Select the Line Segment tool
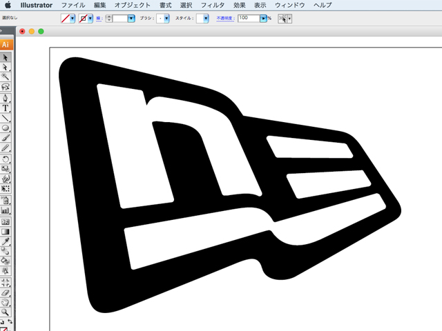The height and width of the screenshot is (331, 442). [6, 118]
